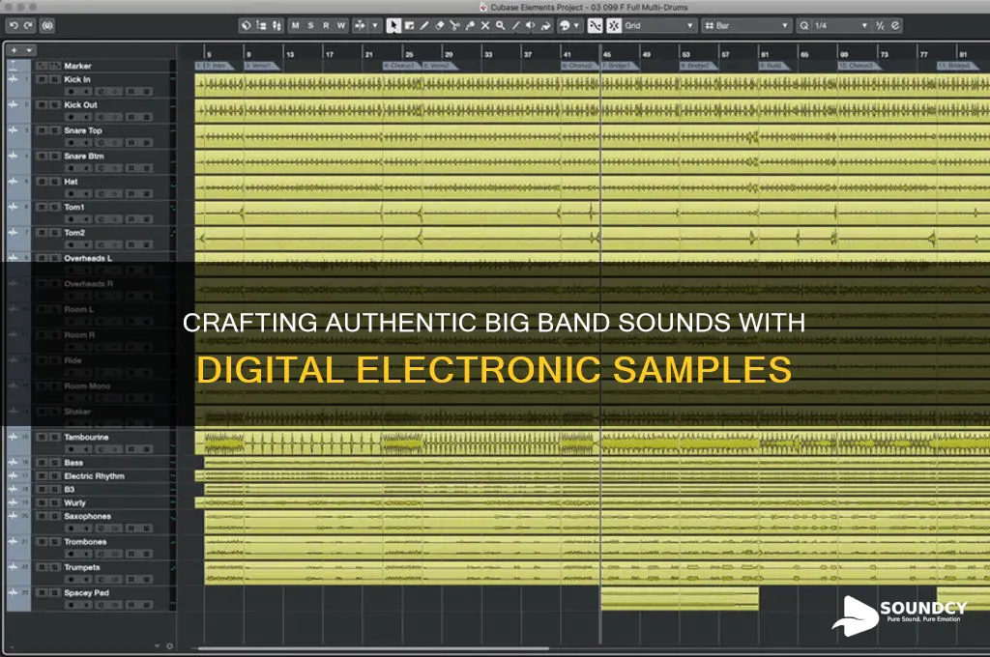Toggle Constrain Delay Compensation button
Image resolution: width=990 pixels, height=657 pixels.
coord(47,25)
